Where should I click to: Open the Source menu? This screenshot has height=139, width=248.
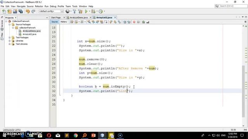(x=30, y=6)
